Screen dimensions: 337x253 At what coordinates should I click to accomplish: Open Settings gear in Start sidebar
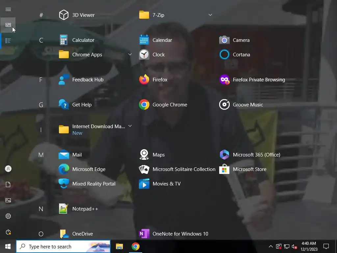(x=8, y=216)
